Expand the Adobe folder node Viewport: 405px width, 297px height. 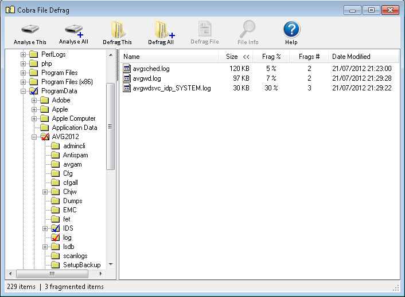tap(34, 100)
